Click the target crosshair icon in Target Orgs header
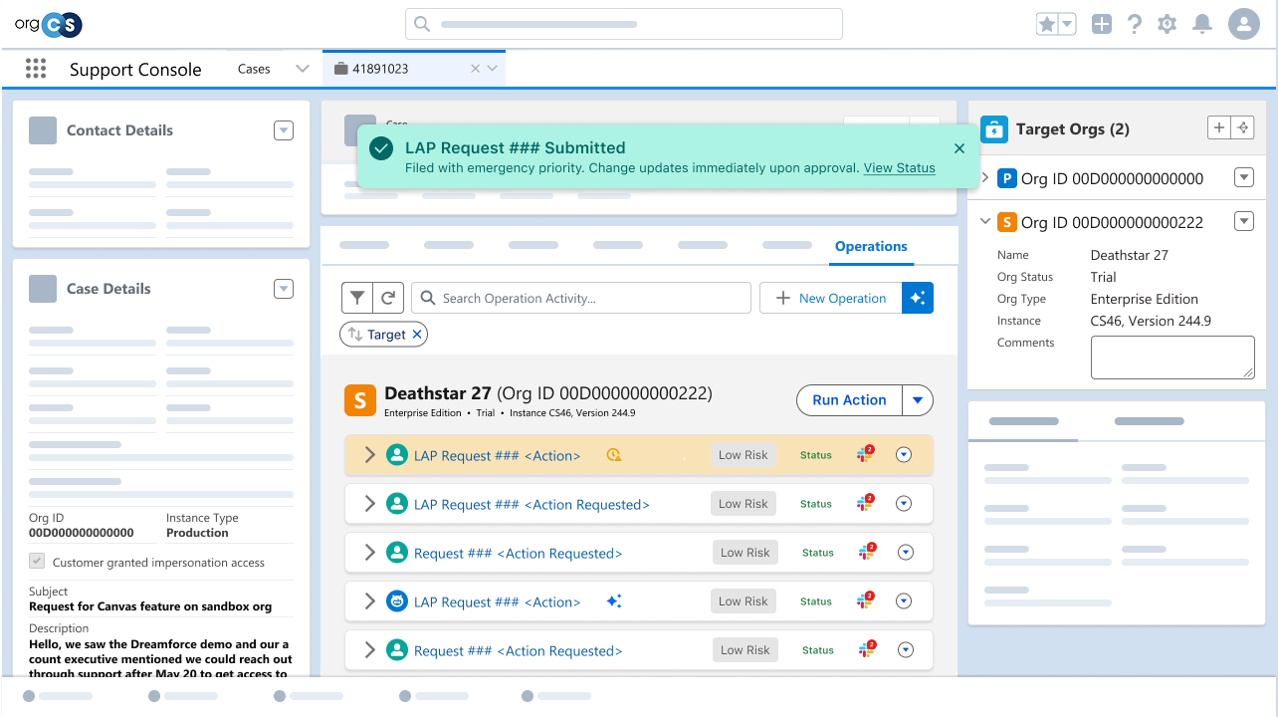Viewport: 1278px width, 717px height. pos(1242,127)
